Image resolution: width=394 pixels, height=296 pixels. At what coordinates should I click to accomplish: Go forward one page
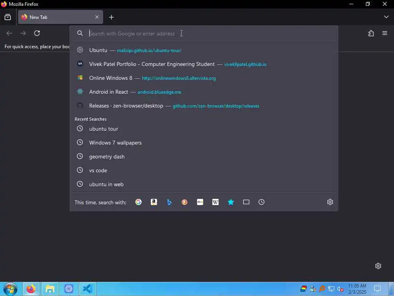23,33
